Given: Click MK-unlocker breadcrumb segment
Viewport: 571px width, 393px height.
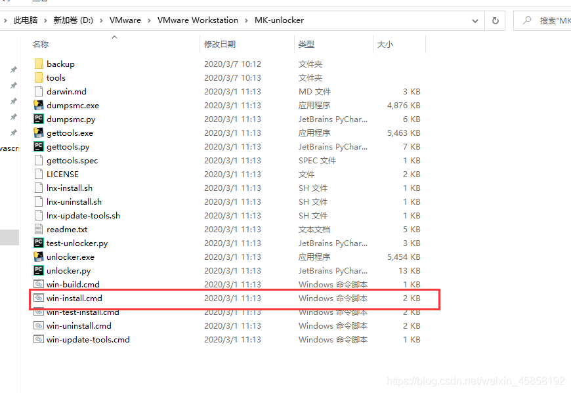Looking at the screenshot, I should coord(280,20).
